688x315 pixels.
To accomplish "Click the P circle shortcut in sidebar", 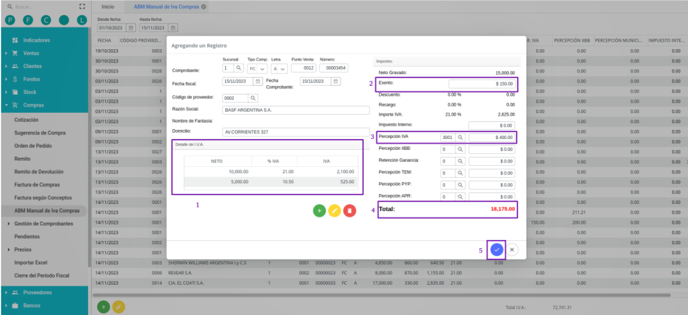I will click(x=10, y=20).
